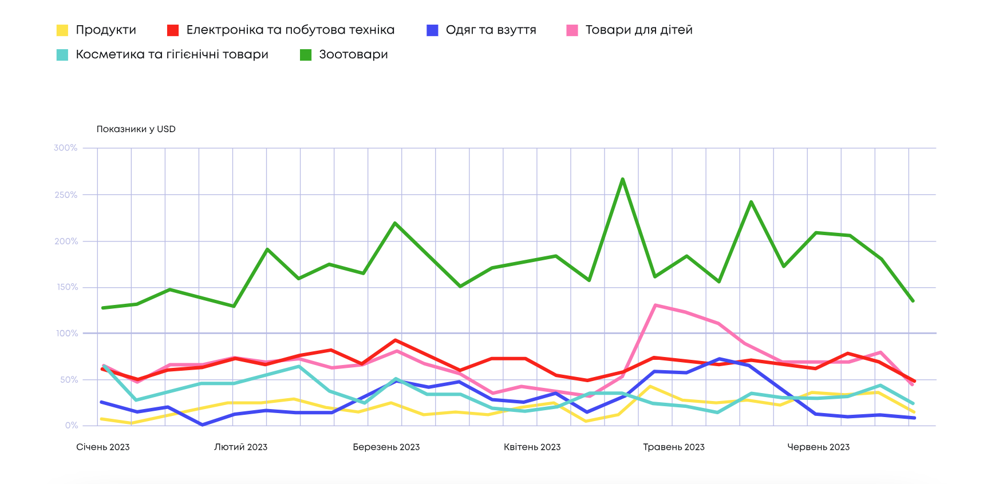Hide the Зоотовари series label
The width and height of the screenshot is (995, 484).
(353, 54)
